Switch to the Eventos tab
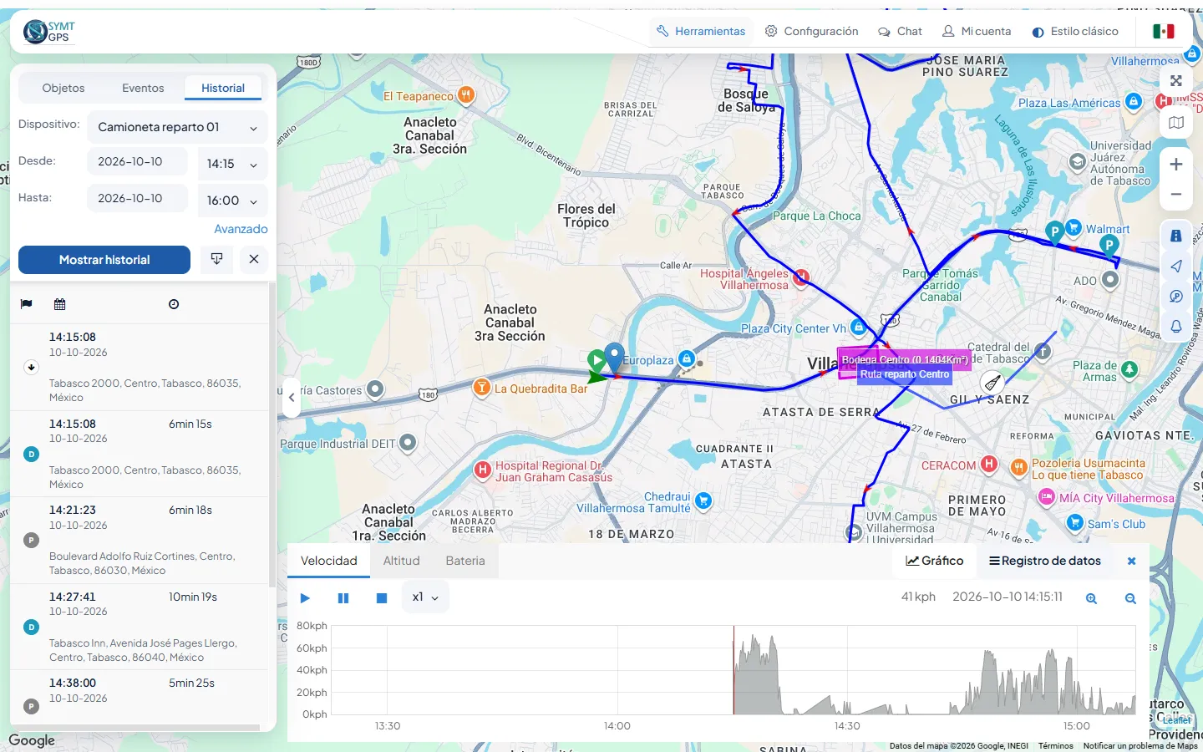 point(143,89)
